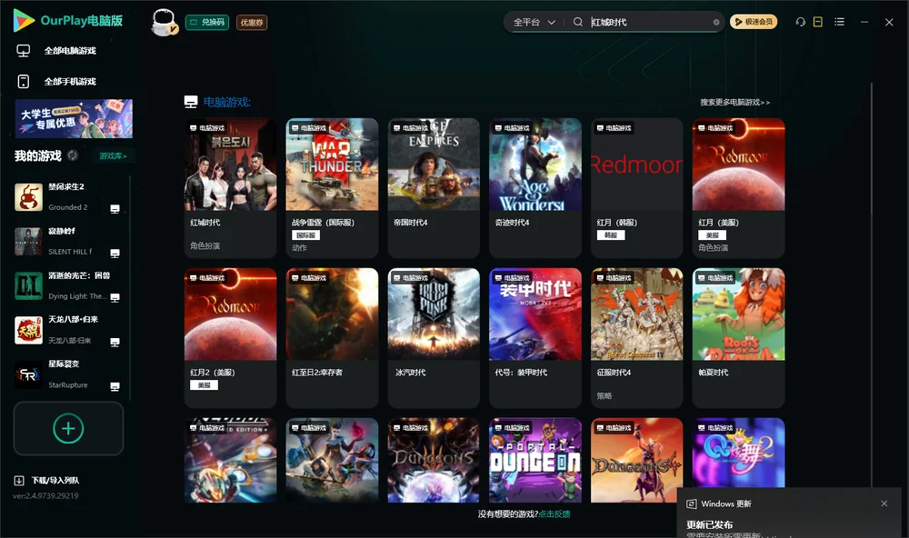The image size is (909, 538).
Task: Click the PC badge icon on 天龙八部 row
Action: pos(115,342)
